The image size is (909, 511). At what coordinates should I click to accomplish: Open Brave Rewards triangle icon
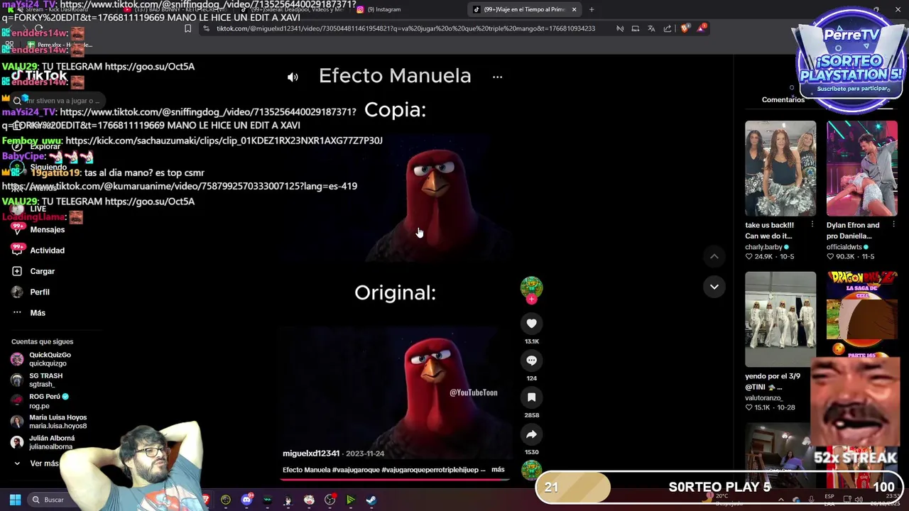pos(702,28)
